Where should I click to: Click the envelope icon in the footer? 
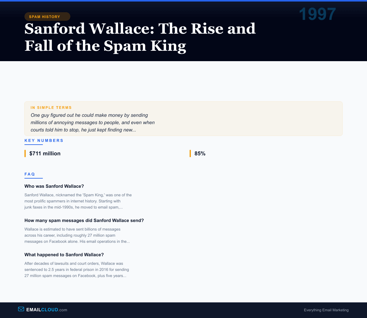[x=21, y=309]
